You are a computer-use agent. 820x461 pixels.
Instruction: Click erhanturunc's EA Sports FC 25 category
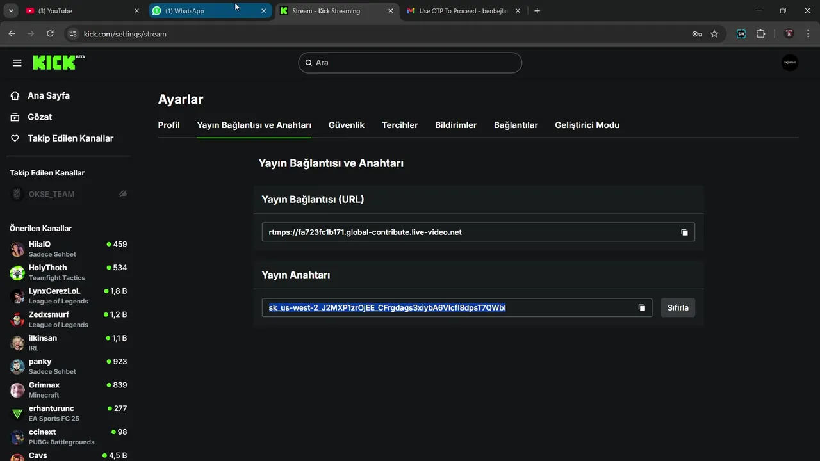[x=54, y=419]
